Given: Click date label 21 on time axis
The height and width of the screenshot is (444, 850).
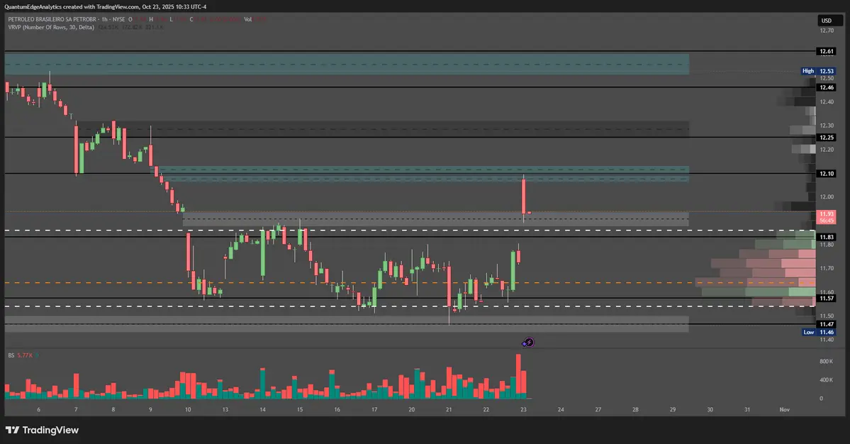Looking at the screenshot, I should [x=449, y=410].
